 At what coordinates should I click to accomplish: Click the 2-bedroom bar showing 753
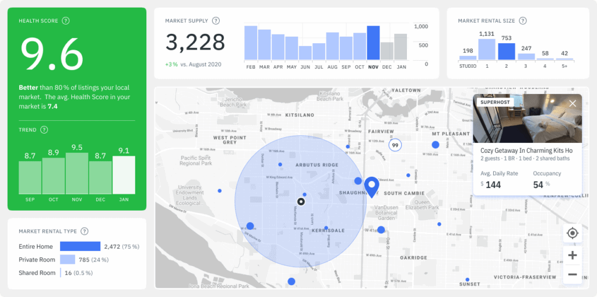pyautogui.click(x=507, y=51)
